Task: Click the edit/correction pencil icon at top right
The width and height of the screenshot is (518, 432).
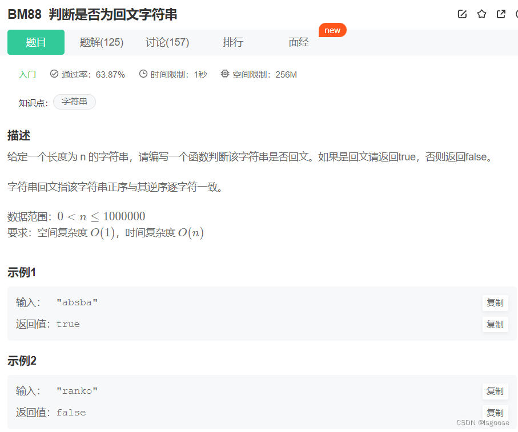Action: (462, 14)
